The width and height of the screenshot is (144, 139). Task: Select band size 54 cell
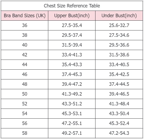pos(25,114)
